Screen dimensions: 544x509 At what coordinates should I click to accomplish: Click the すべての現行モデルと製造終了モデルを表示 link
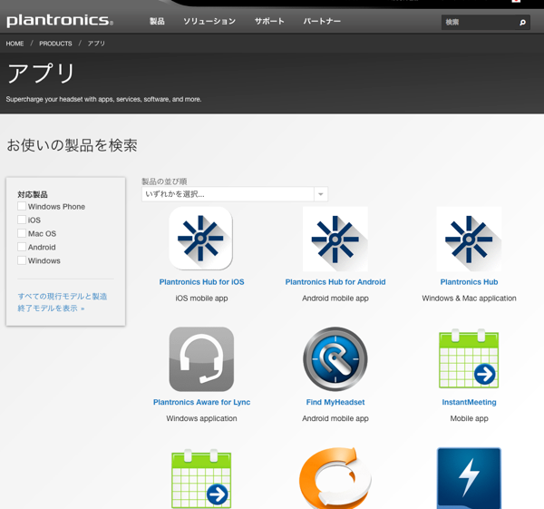pos(63,302)
